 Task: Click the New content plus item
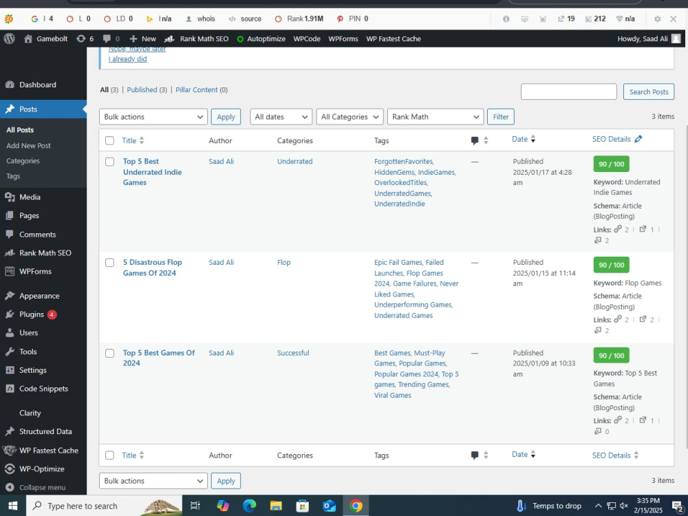pyautogui.click(x=143, y=39)
